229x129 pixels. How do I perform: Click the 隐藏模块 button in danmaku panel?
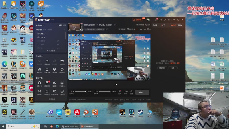[162, 68]
